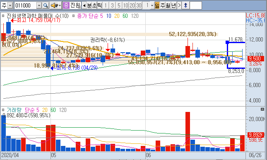Click the right chevron after 년
Image resolution: width=267 pixels, height=160 pixels.
[179, 5]
